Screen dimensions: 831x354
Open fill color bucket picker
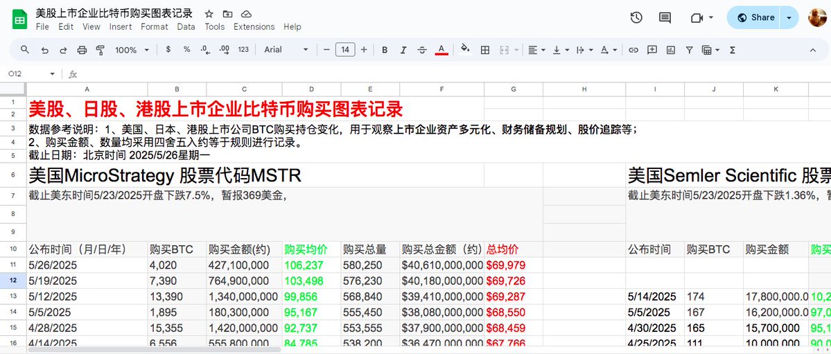click(x=465, y=50)
